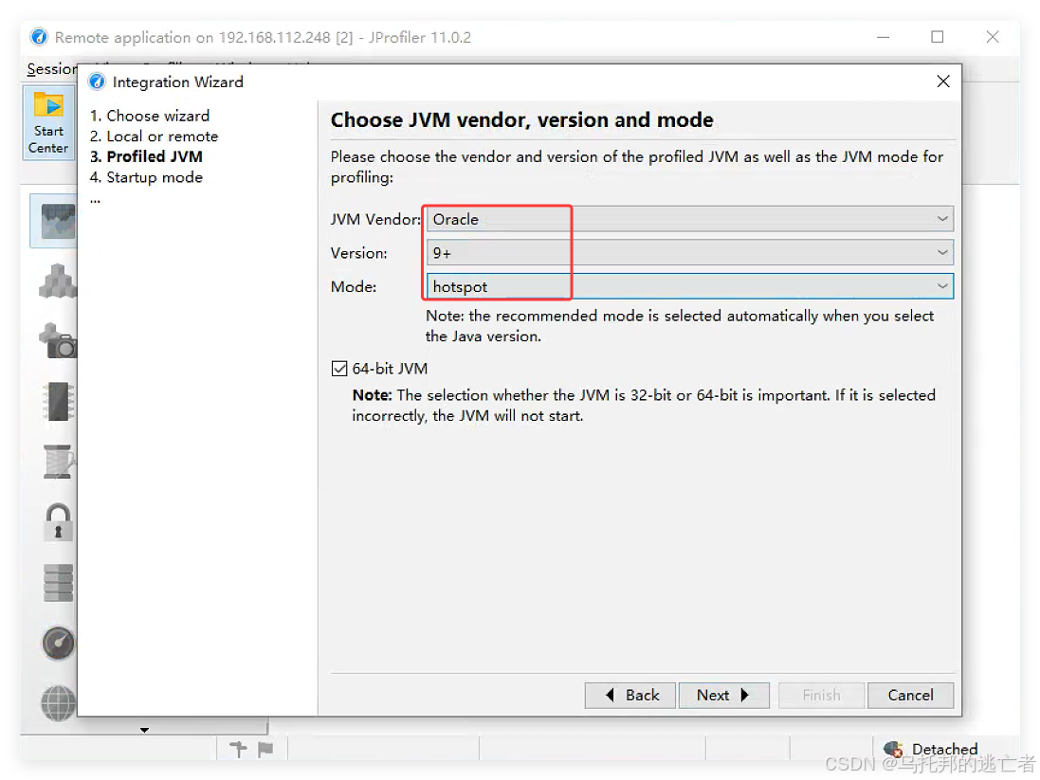This screenshot has height=780, width=1040.
Task: Click the JVM Vendor label
Action: click(x=375, y=219)
